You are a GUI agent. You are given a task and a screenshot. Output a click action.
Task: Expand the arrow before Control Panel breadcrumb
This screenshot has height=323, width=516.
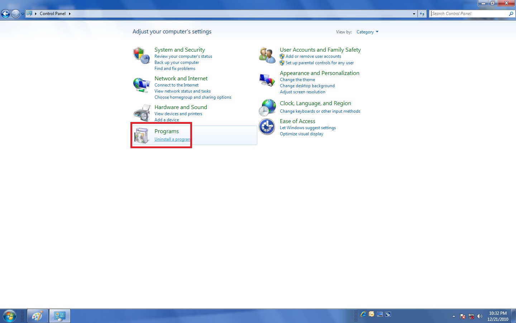tap(36, 14)
